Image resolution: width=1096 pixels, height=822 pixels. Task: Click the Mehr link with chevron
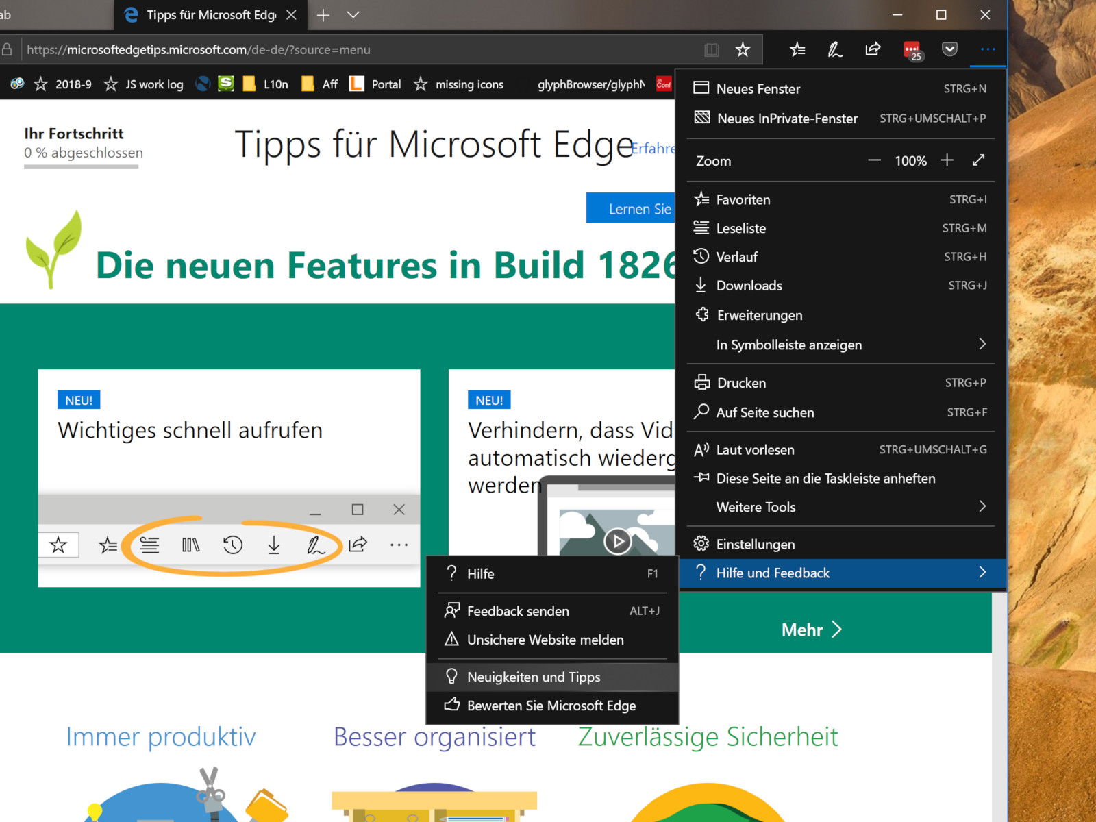811,630
